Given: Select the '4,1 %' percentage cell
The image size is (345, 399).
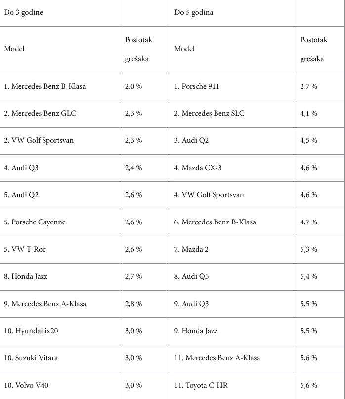Looking at the screenshot, I should [308, 113].
